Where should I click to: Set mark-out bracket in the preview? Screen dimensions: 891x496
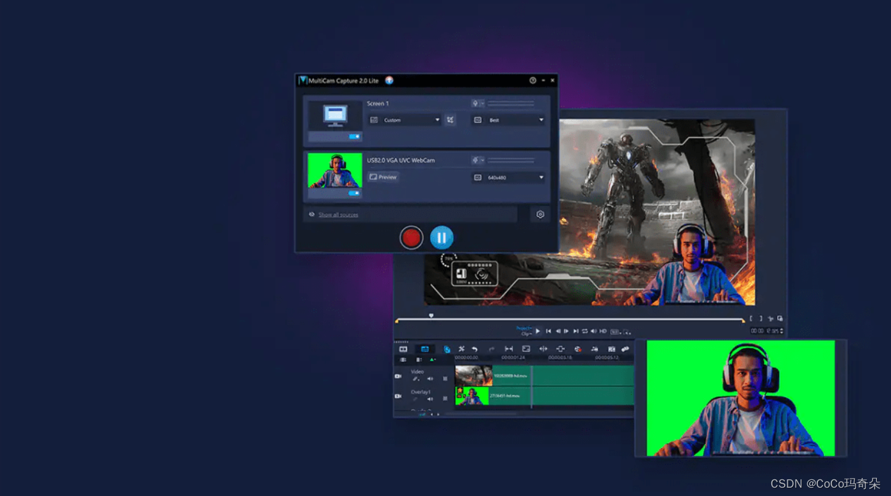click(x=761, y=318)
